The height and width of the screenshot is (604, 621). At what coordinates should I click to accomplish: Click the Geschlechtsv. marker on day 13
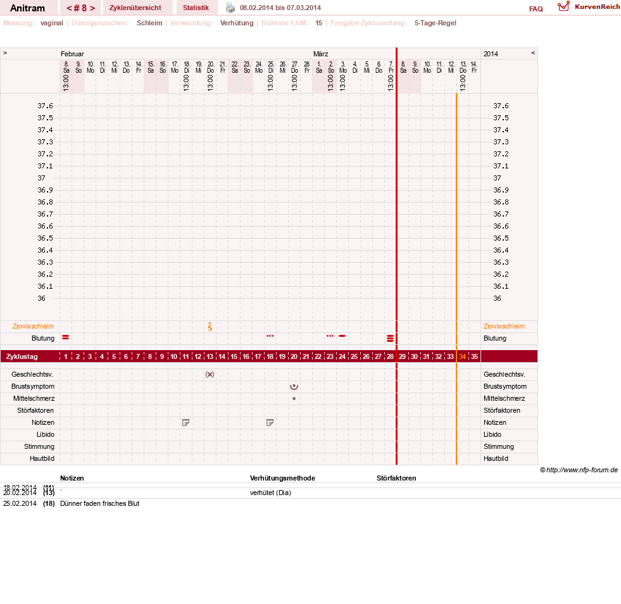click(x=210, y=374)
